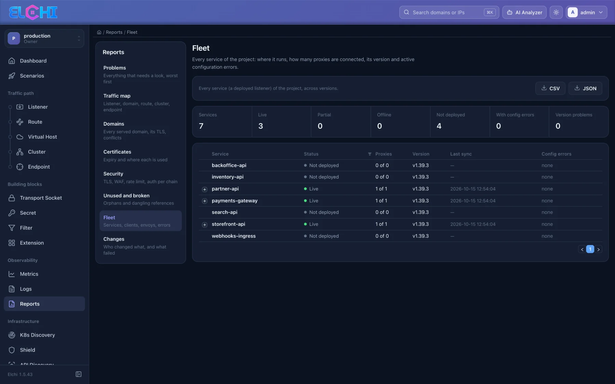615x384 pixels.
Task: Open the Metrics page
Action: click(x=44, y=274)
